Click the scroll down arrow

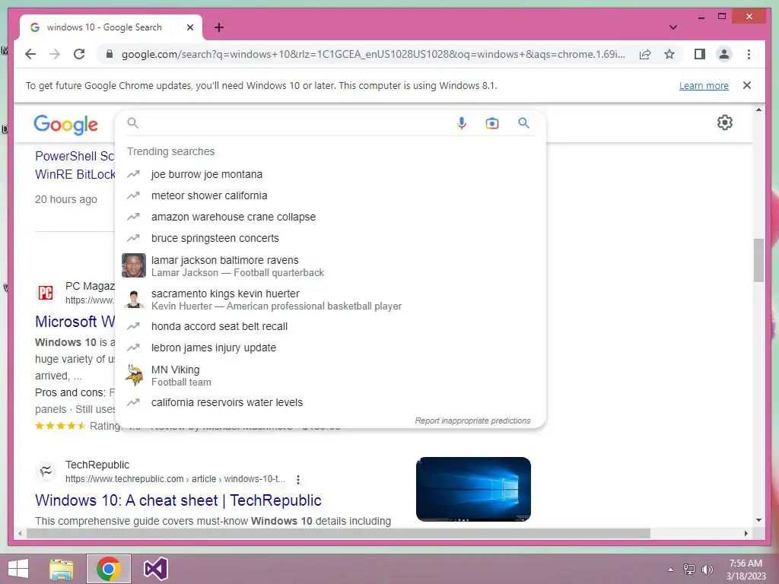(x=758, y=520)
